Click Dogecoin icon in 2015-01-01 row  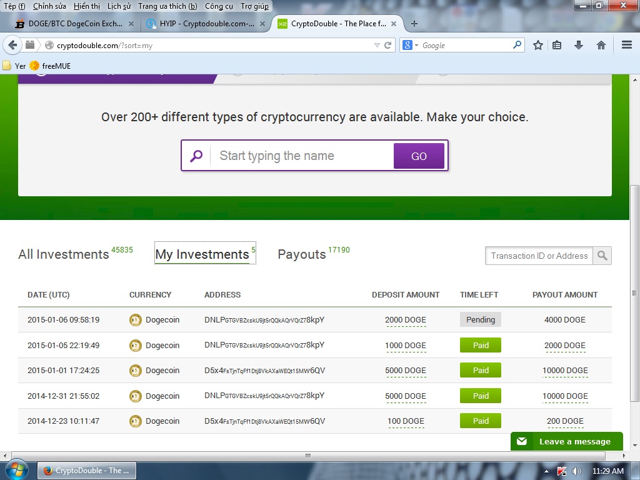point(135,371)
